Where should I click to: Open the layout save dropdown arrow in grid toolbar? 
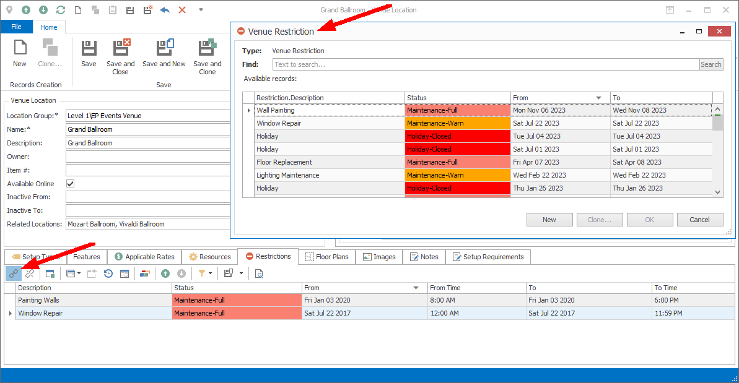tap(242, 273)
